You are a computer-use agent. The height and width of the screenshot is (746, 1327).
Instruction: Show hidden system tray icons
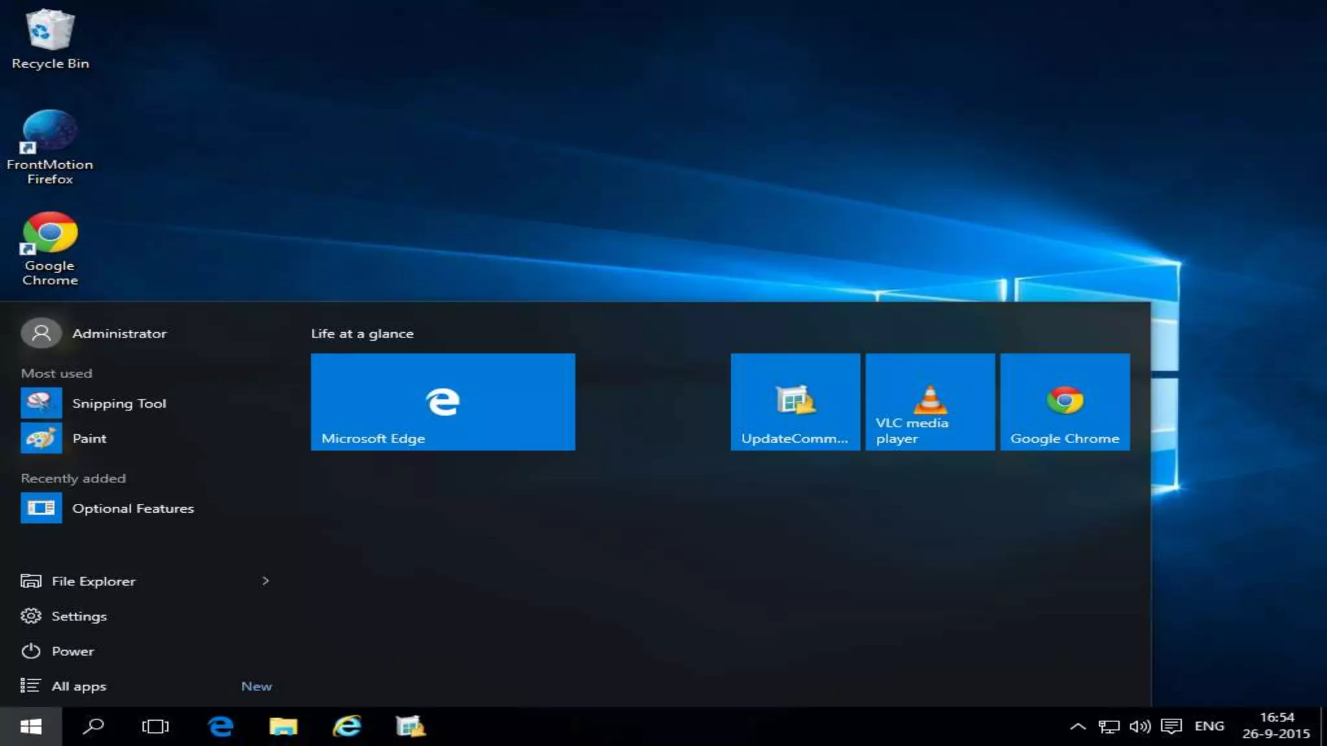tap(1078, 727)
